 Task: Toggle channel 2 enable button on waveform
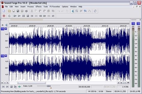click(3, 56)
